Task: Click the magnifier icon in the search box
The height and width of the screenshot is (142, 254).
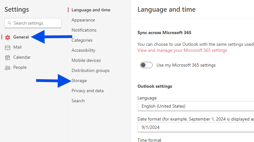Action: [10, 23]
